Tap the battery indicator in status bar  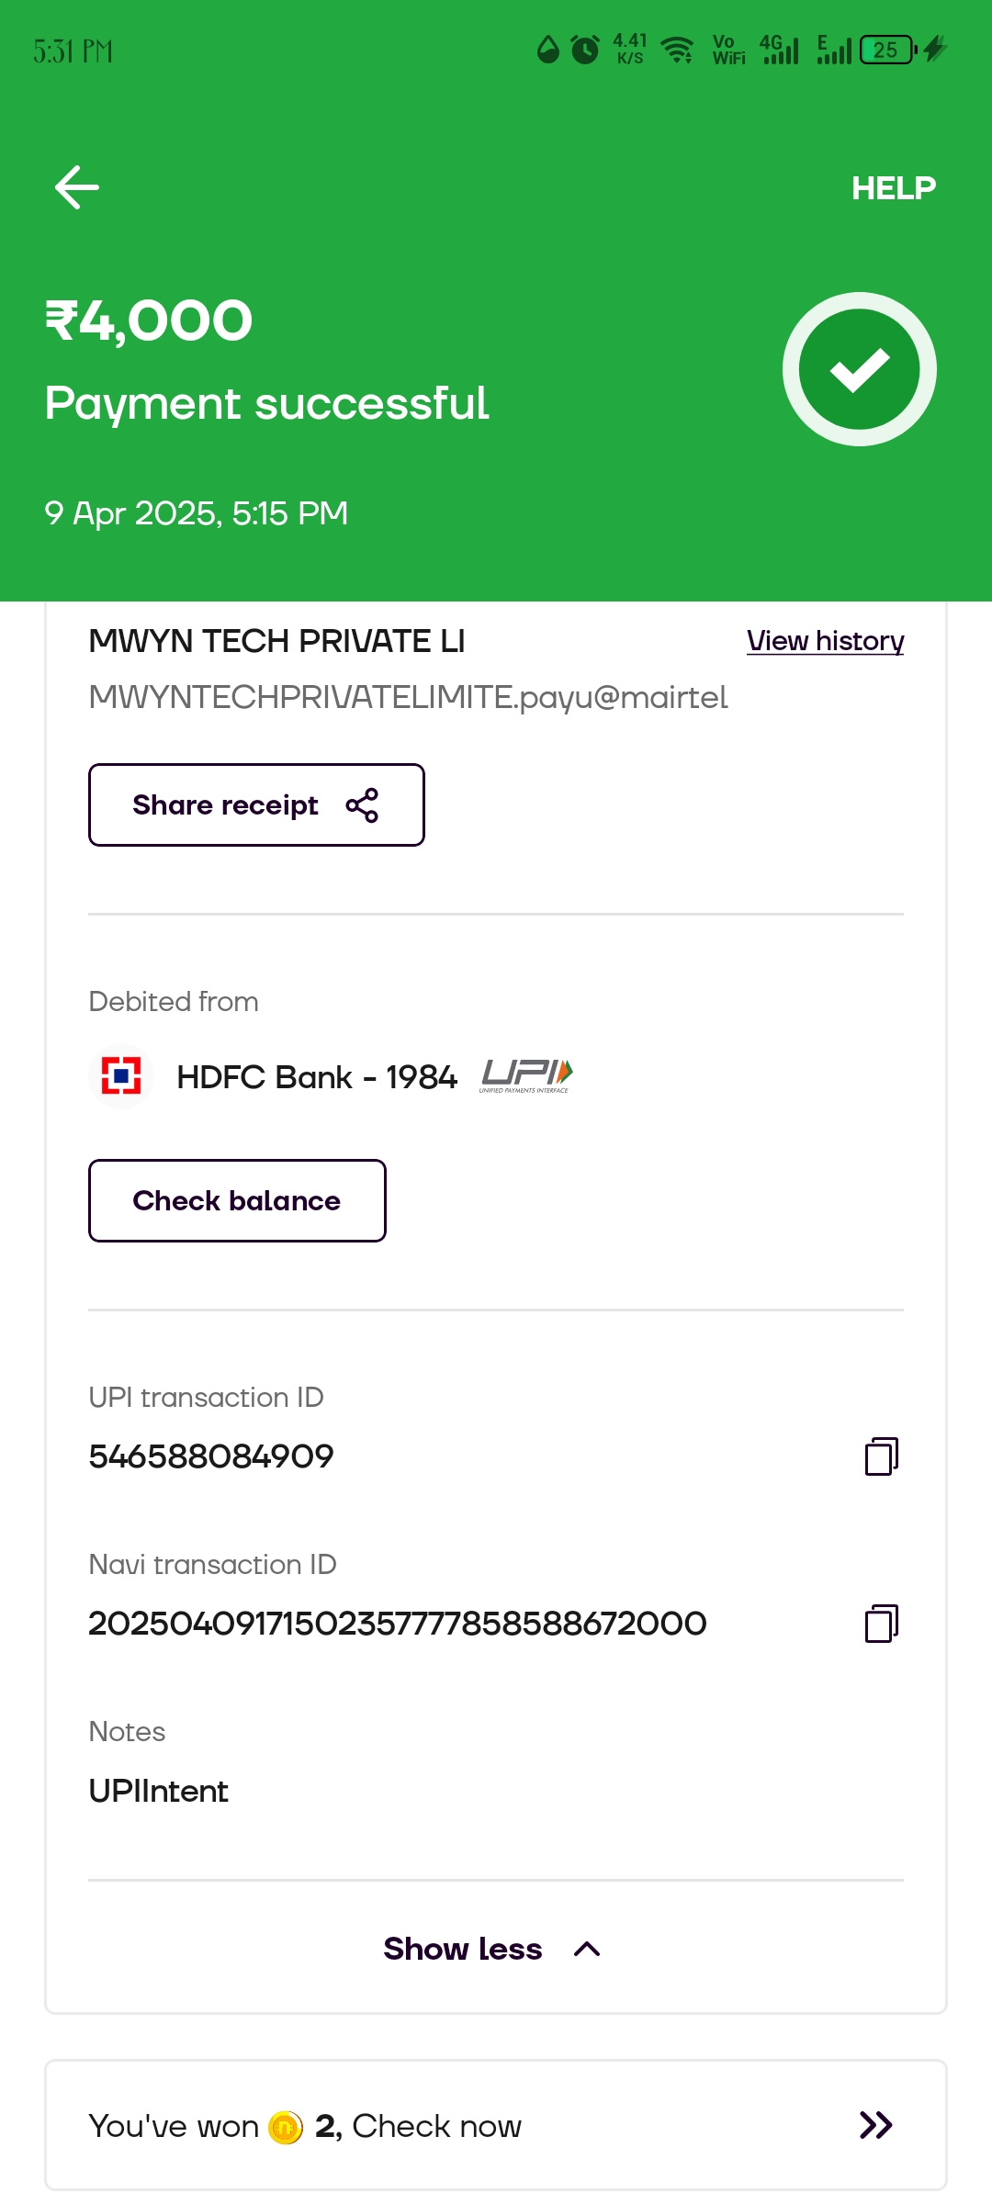[x=887, y=50]
